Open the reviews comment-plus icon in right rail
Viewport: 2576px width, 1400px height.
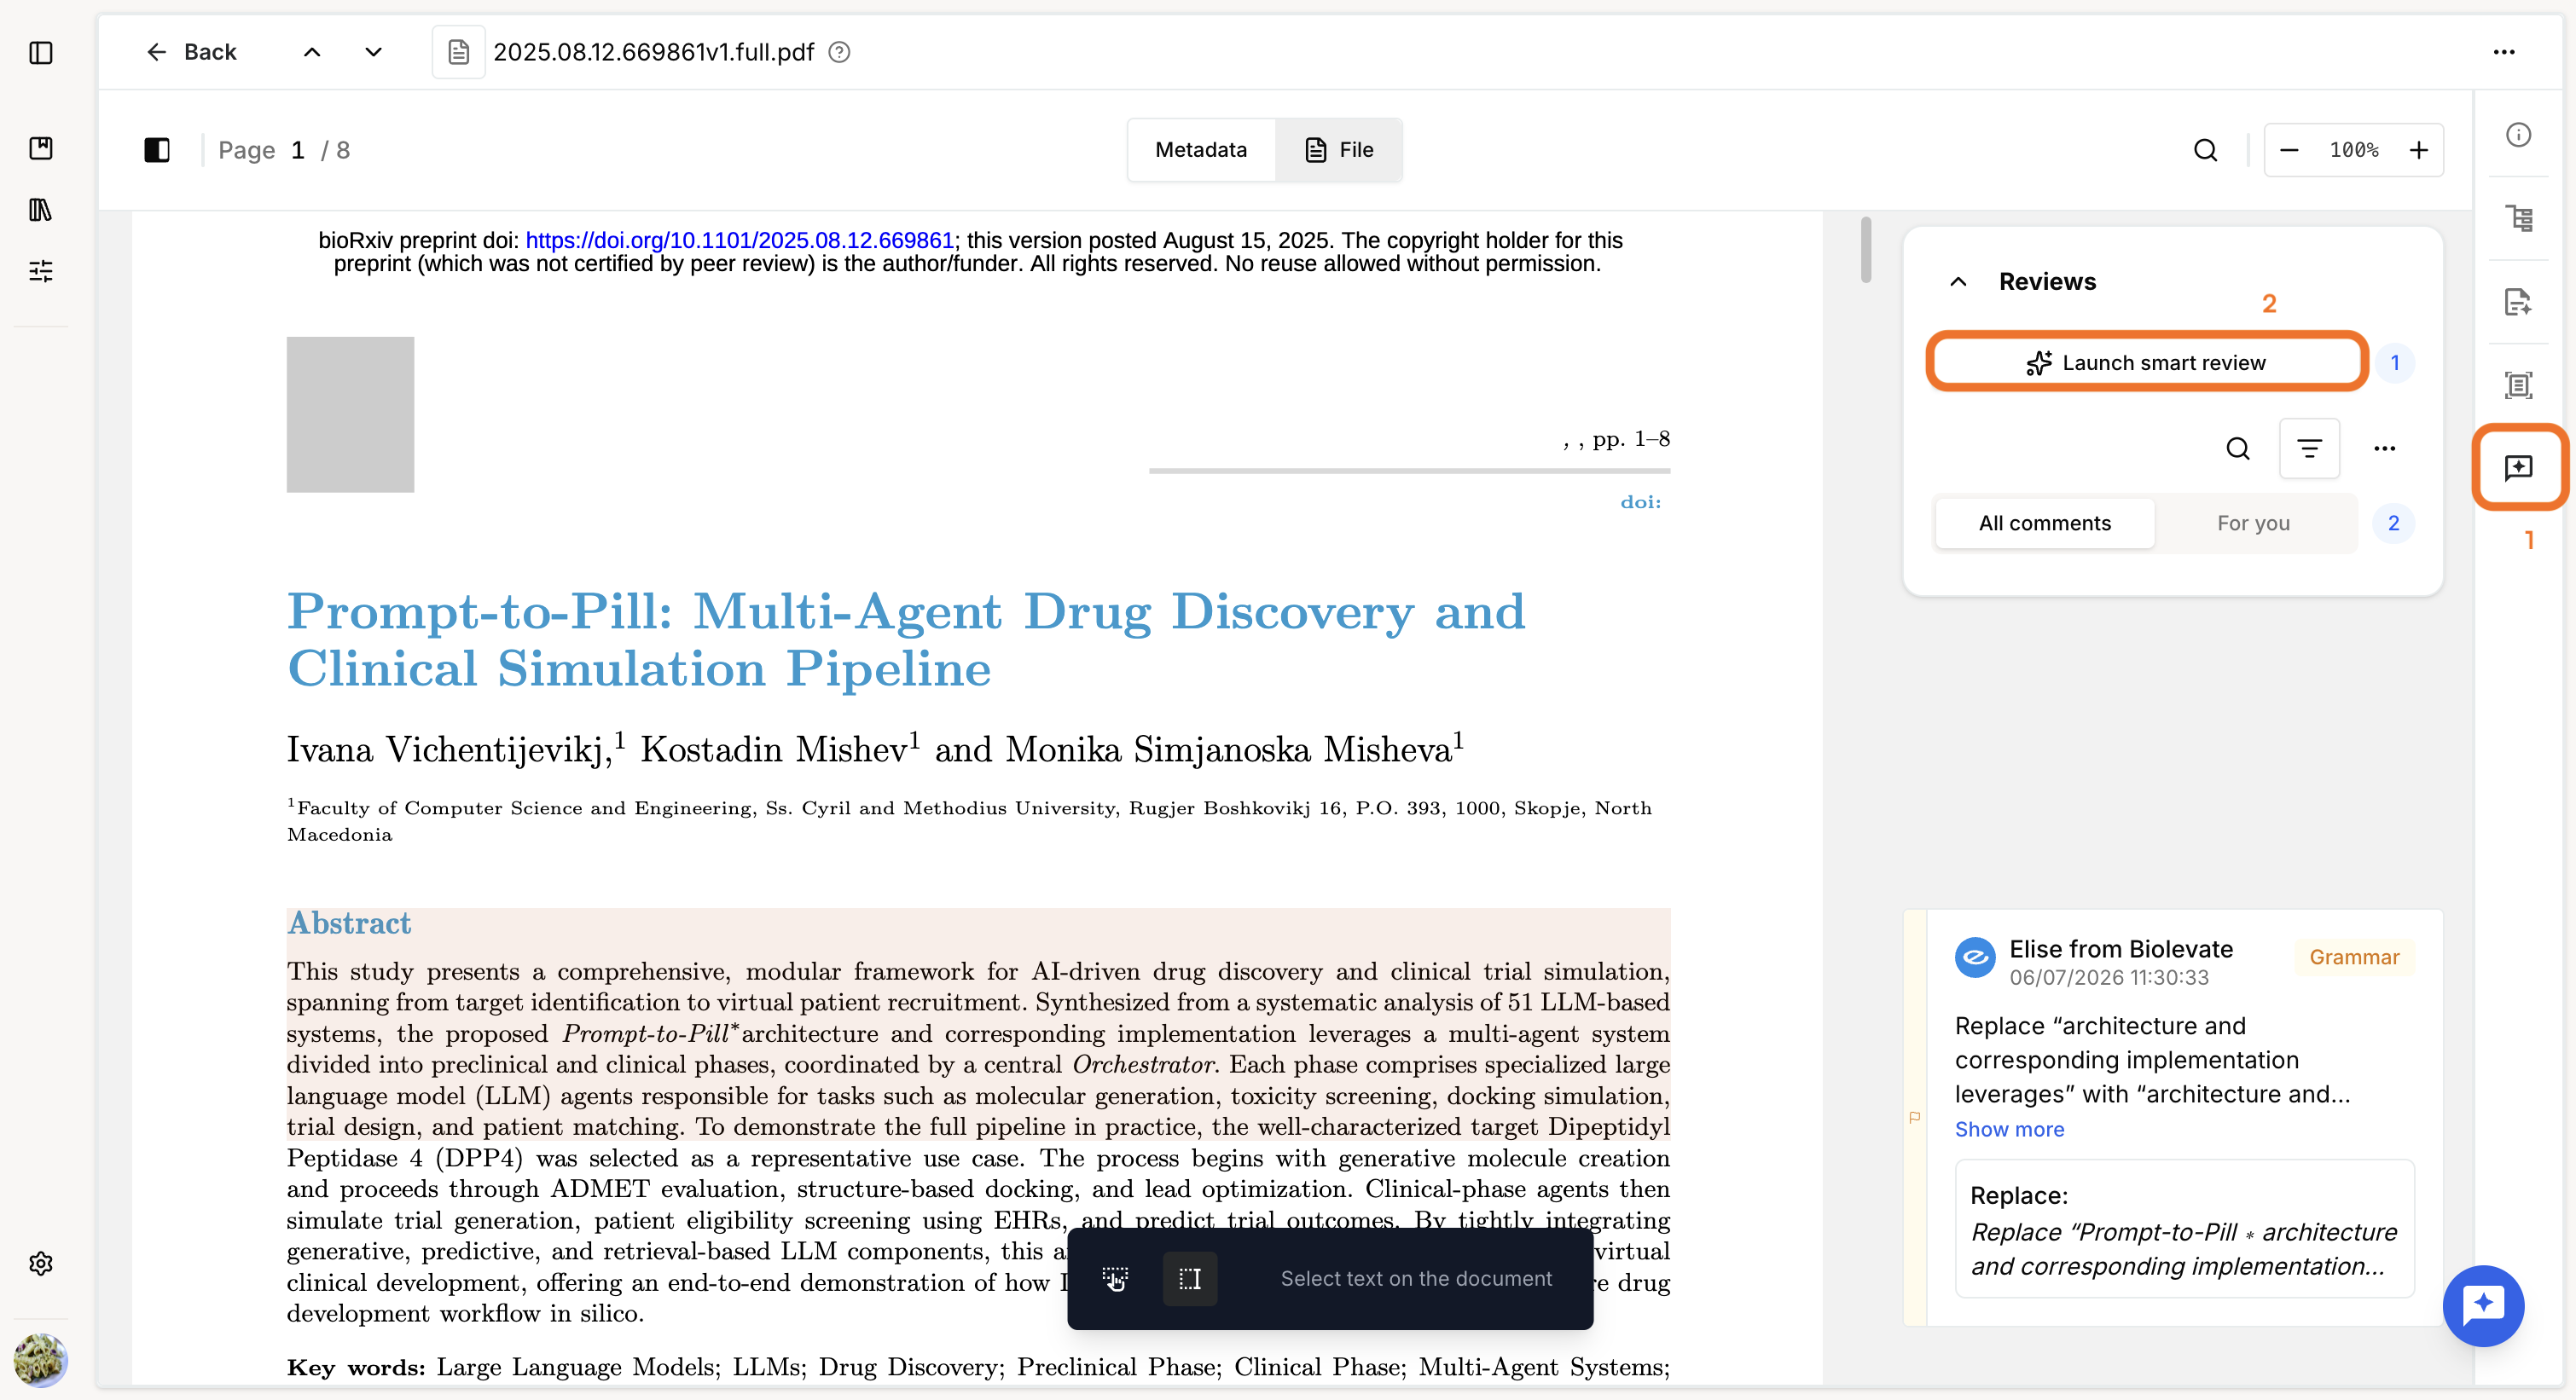point(2518,466)
